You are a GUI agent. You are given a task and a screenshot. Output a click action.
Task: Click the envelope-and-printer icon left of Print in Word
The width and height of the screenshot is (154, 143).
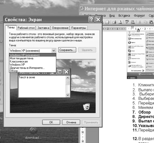point(107,22)
